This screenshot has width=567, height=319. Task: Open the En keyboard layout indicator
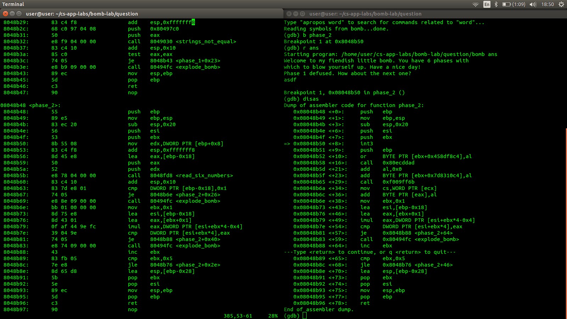pos(487,4)
